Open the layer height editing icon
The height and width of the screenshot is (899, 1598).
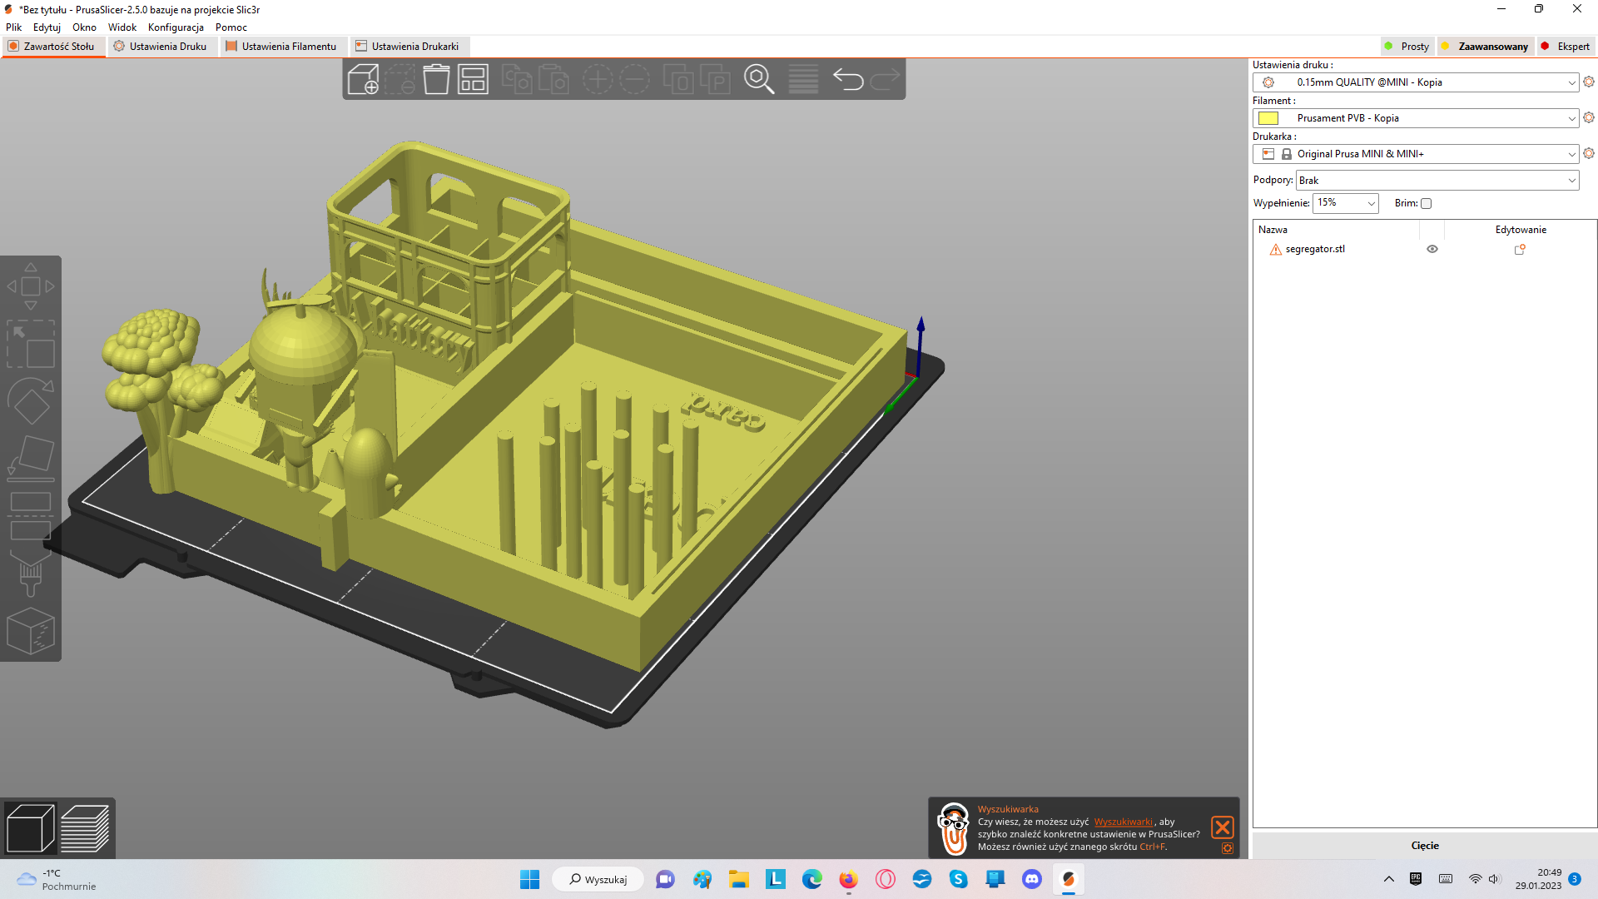pyautogui.click(x=803, y=80)
